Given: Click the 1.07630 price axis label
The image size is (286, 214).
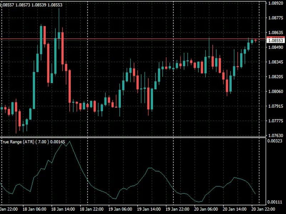Looking at the screenshot, I should pos(276,136).
